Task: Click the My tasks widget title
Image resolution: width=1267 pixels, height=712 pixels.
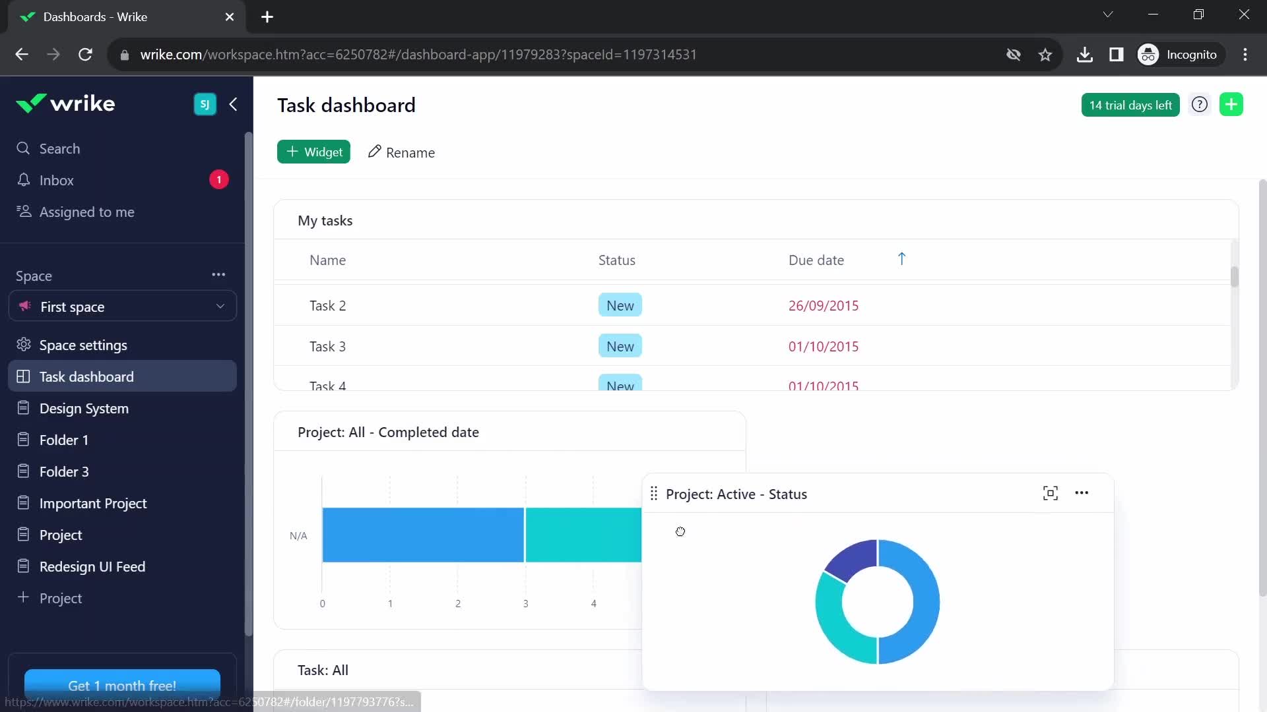Action: click(325, 220)
